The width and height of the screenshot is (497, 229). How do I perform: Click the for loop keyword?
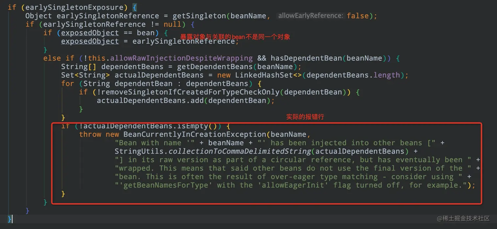point(67,84)
